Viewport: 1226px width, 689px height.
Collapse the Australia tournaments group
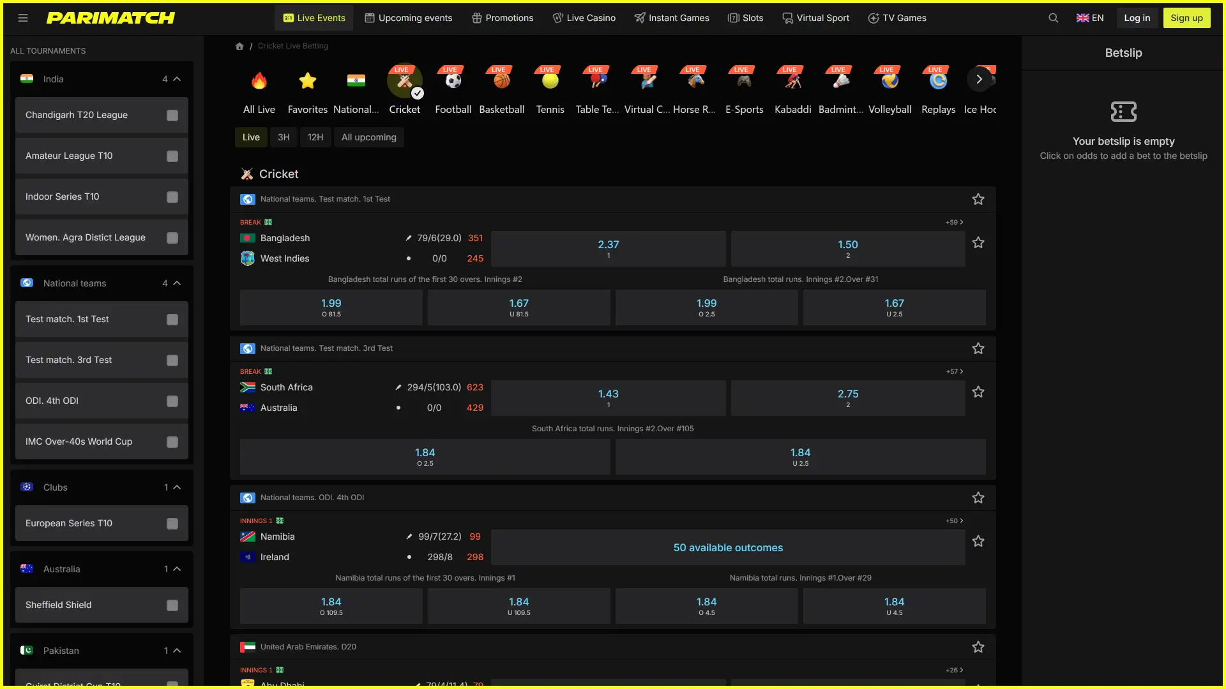pos(178,569)
